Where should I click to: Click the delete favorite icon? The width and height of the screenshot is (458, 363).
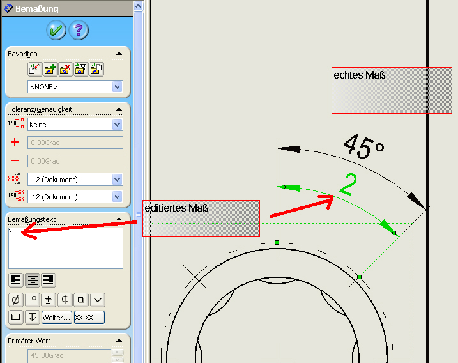click(x=65, y=69)
